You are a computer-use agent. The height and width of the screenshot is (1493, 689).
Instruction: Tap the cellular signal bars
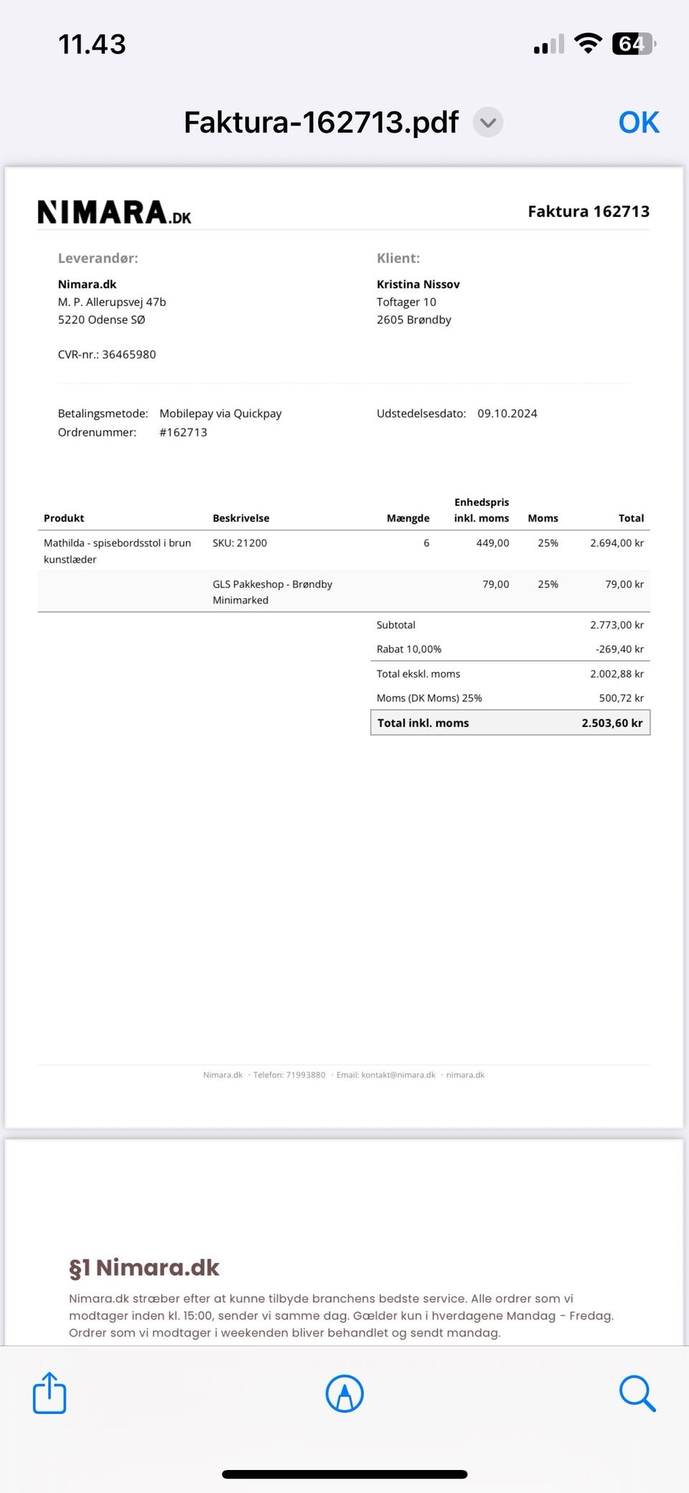(549, 45)
